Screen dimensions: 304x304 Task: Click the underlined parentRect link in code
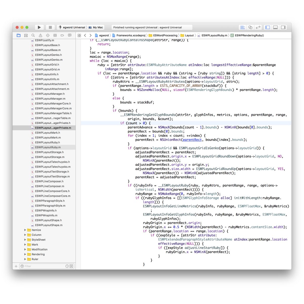tap(192, 140)
